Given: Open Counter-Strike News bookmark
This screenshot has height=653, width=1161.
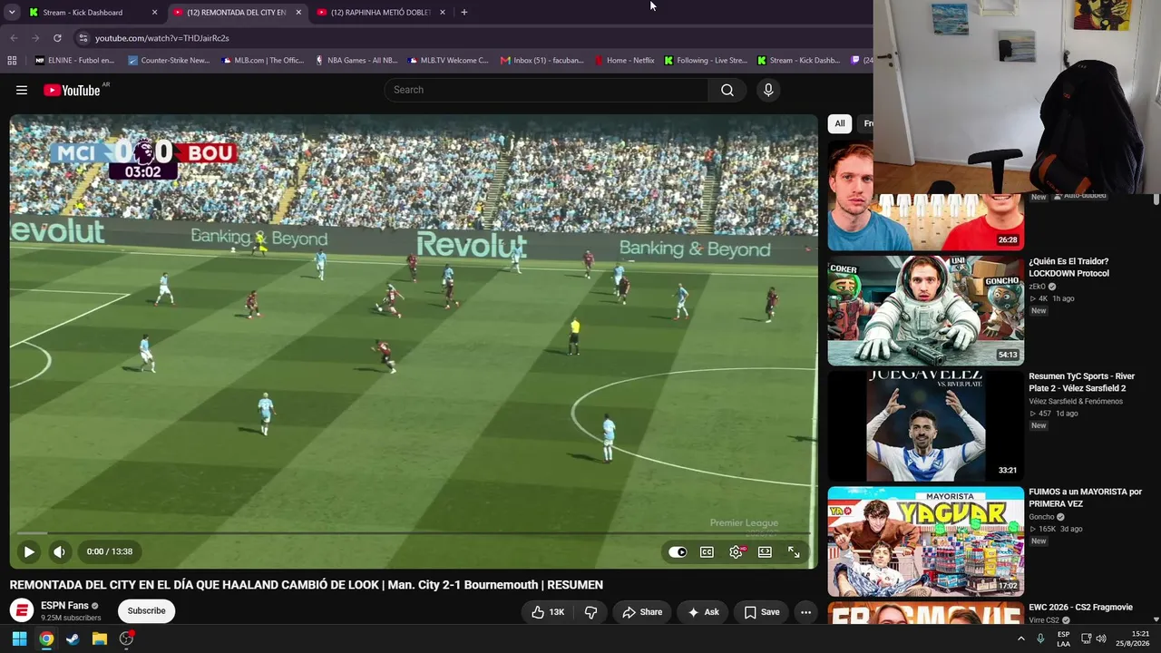Looking at the screenshot, I should click(x=169, y=61).
